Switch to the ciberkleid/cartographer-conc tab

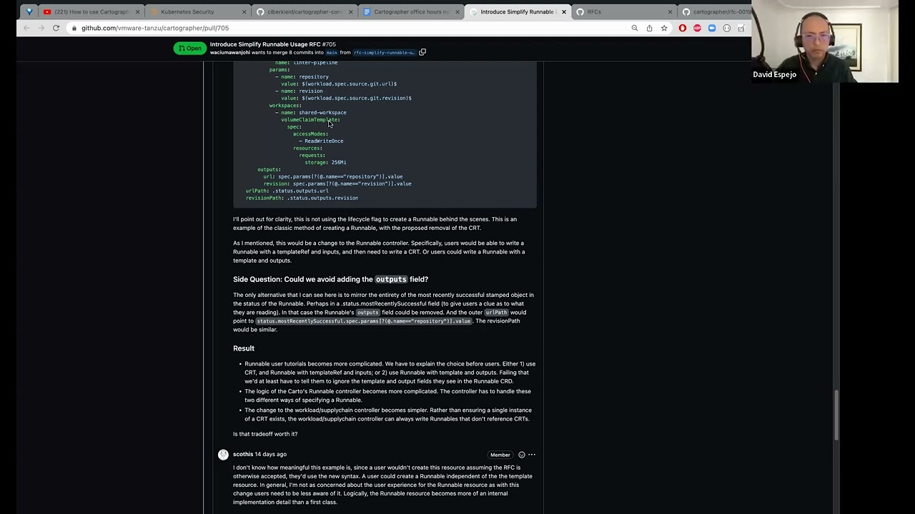pyautogui.click(x=303, y=11)
